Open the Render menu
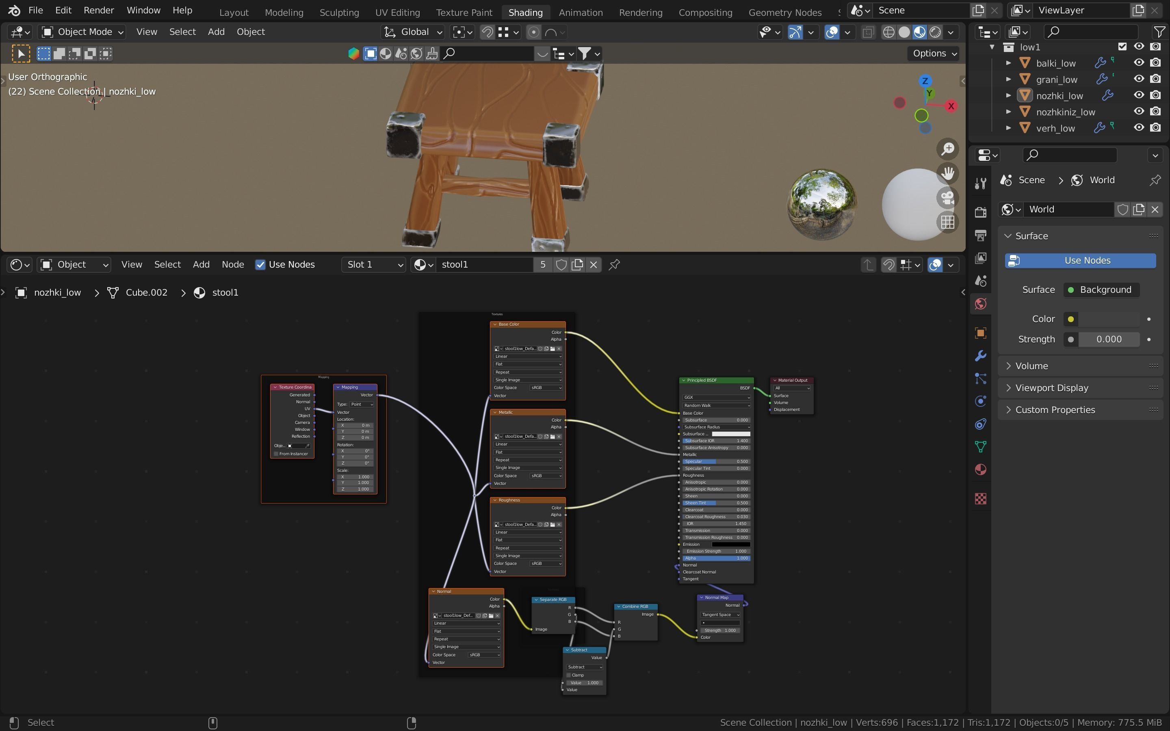The width and height of the screenshot is (1170, 731). click(x=99, y=10)
